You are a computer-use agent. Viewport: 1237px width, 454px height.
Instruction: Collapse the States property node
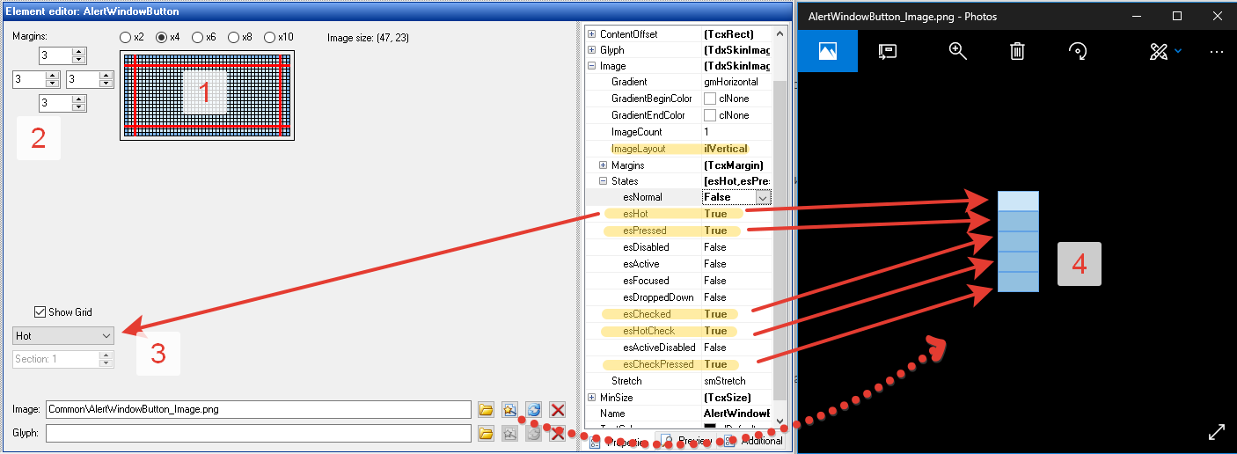[603, 181]
